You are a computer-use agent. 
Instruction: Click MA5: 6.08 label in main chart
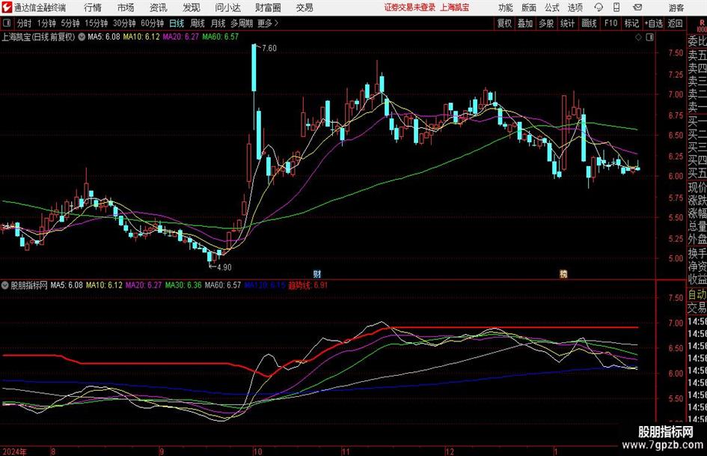[x=104, y=37]
